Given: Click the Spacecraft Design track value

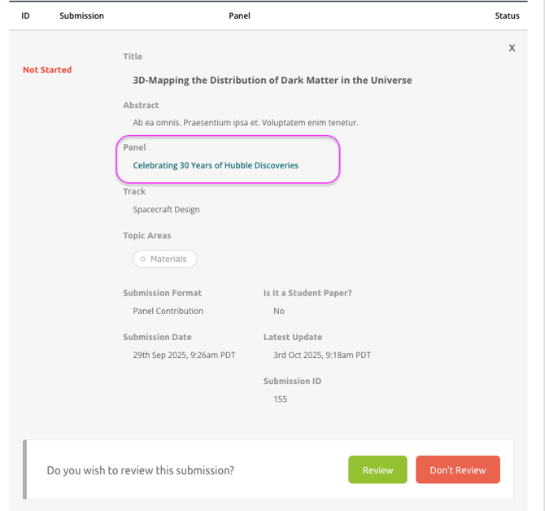Looking at the screenshot, I should coord(166,209).
